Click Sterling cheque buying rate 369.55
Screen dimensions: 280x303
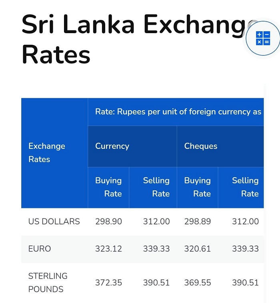[198, 283]
